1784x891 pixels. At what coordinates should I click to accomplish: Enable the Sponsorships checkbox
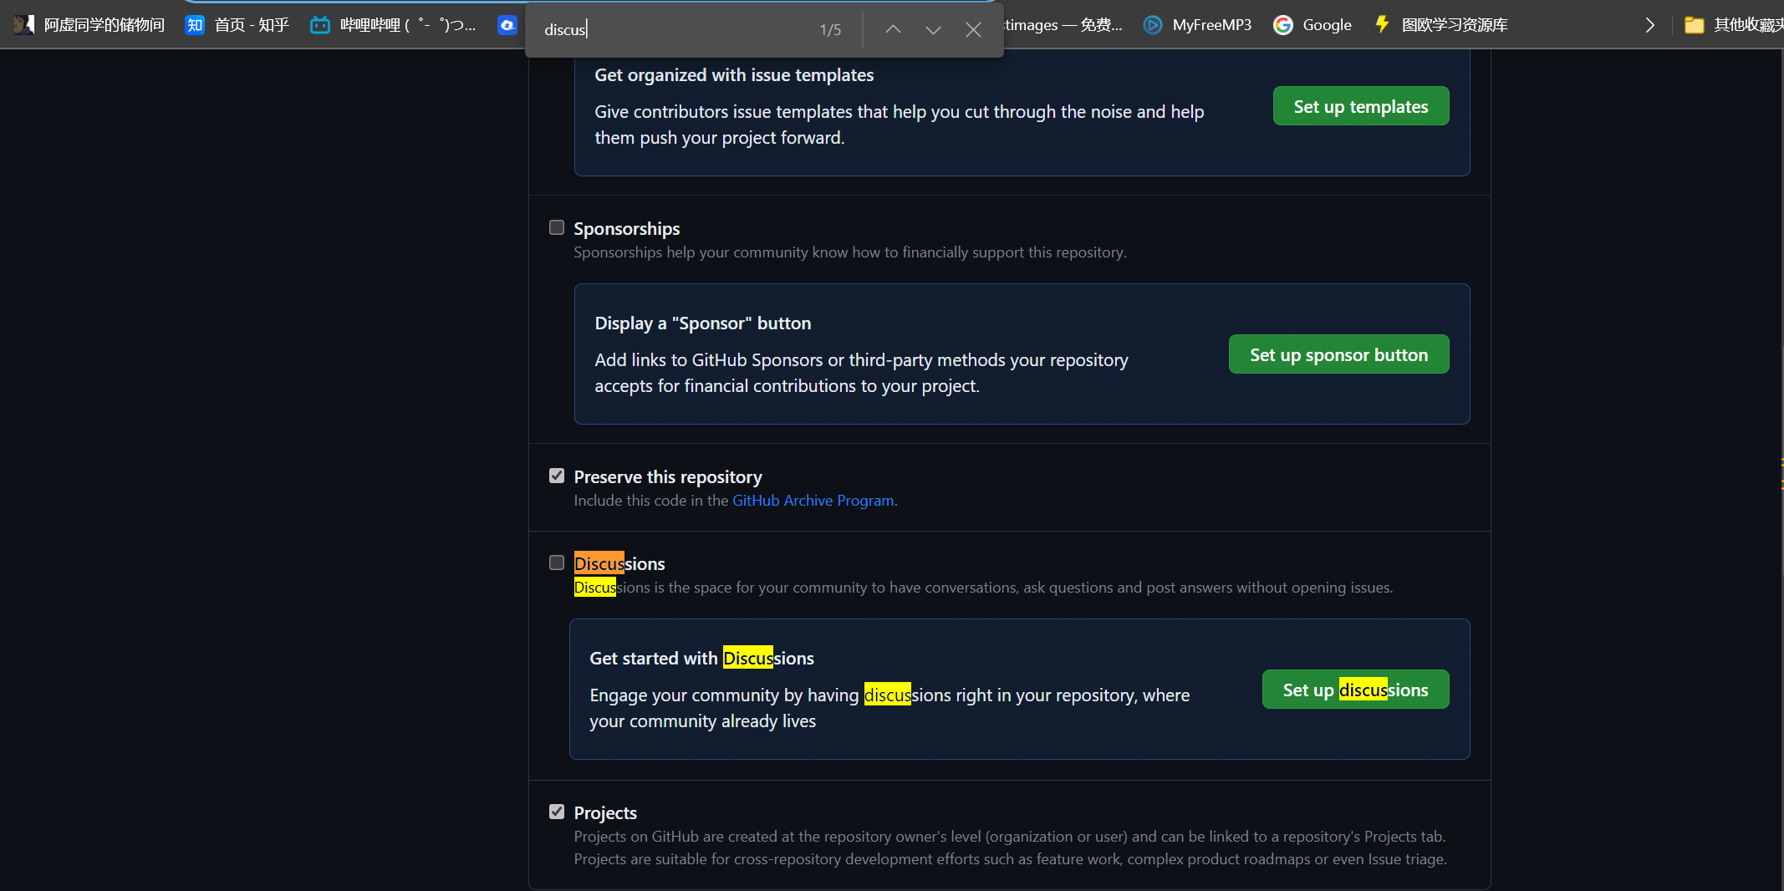557,228
